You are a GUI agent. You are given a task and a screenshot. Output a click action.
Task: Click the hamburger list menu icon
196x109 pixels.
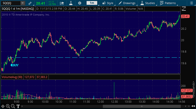(191, 3)
